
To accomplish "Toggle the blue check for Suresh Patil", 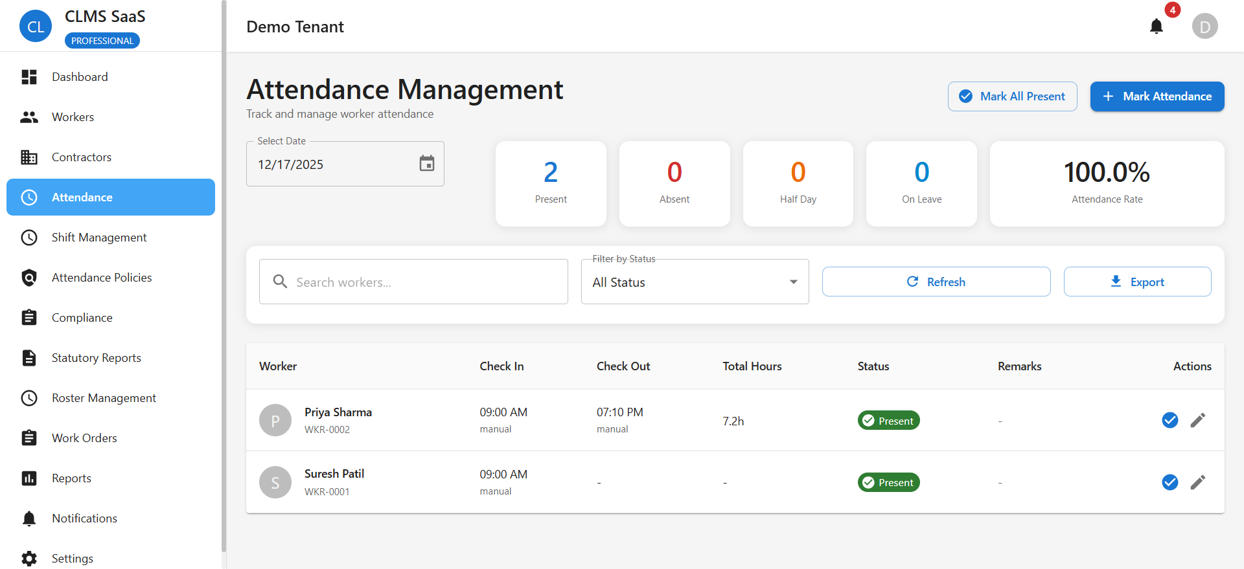I will (1169, 482).
